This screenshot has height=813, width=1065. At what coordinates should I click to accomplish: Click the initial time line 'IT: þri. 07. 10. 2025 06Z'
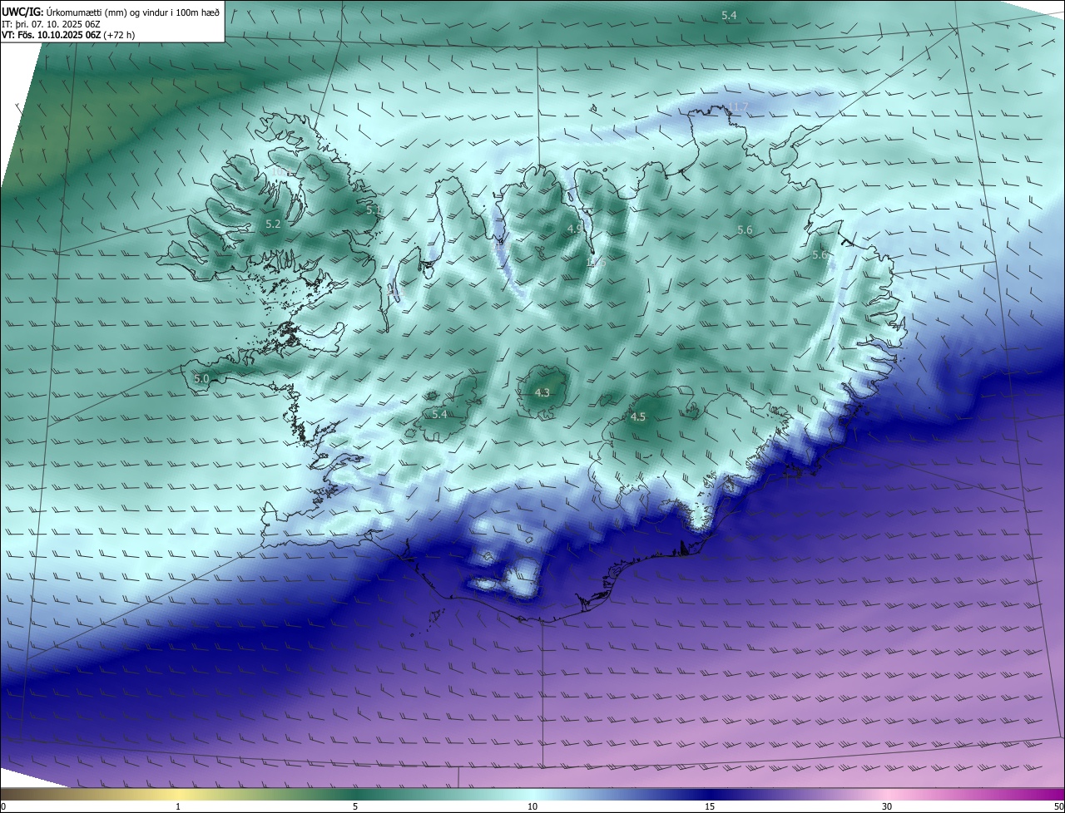pyautogui.click(x=51, y=24)
